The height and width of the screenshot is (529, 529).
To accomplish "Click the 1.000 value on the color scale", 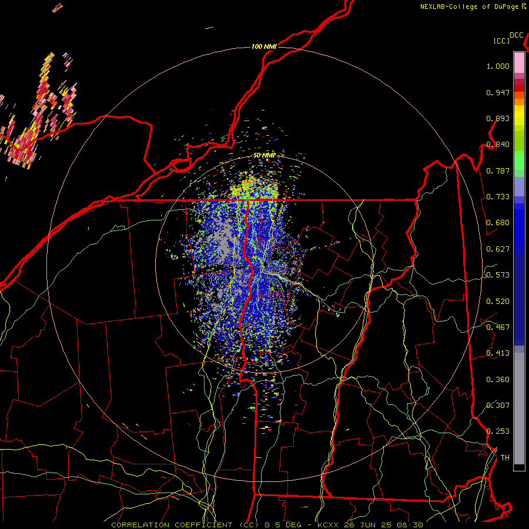I will 498,66.
